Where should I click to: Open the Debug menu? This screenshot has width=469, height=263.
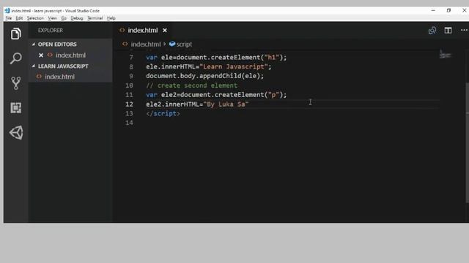[x=77, y=18]
